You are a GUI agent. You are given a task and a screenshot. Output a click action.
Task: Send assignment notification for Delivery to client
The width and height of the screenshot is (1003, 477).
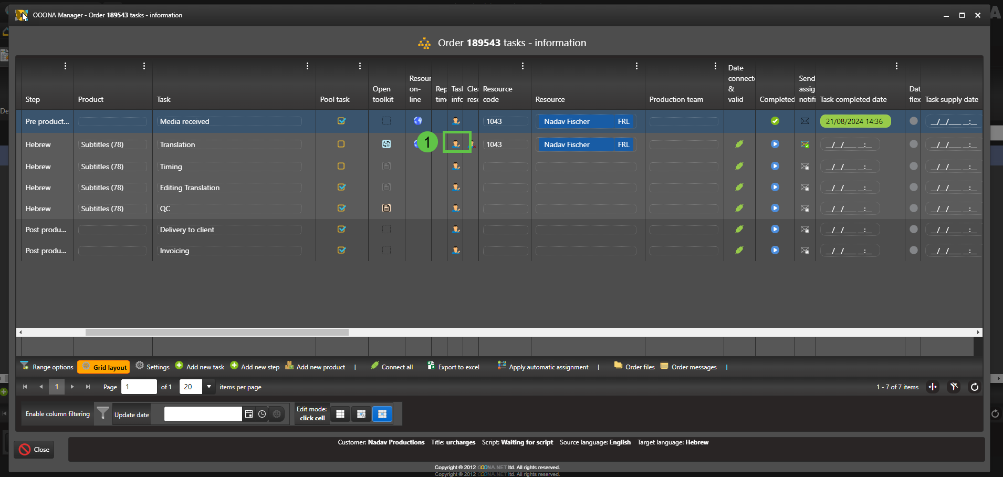click(805, 230)
